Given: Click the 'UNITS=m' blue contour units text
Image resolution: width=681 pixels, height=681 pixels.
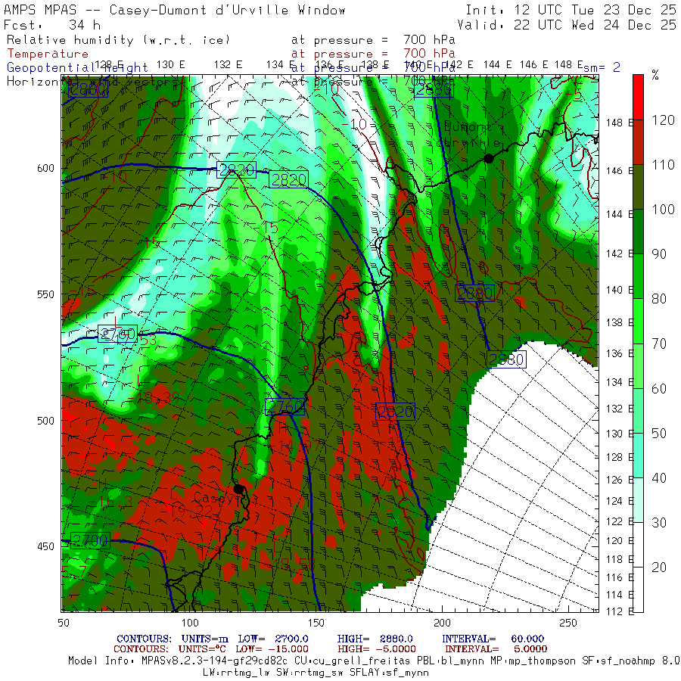Looking at the screenshot, I should tap(205, 639).
